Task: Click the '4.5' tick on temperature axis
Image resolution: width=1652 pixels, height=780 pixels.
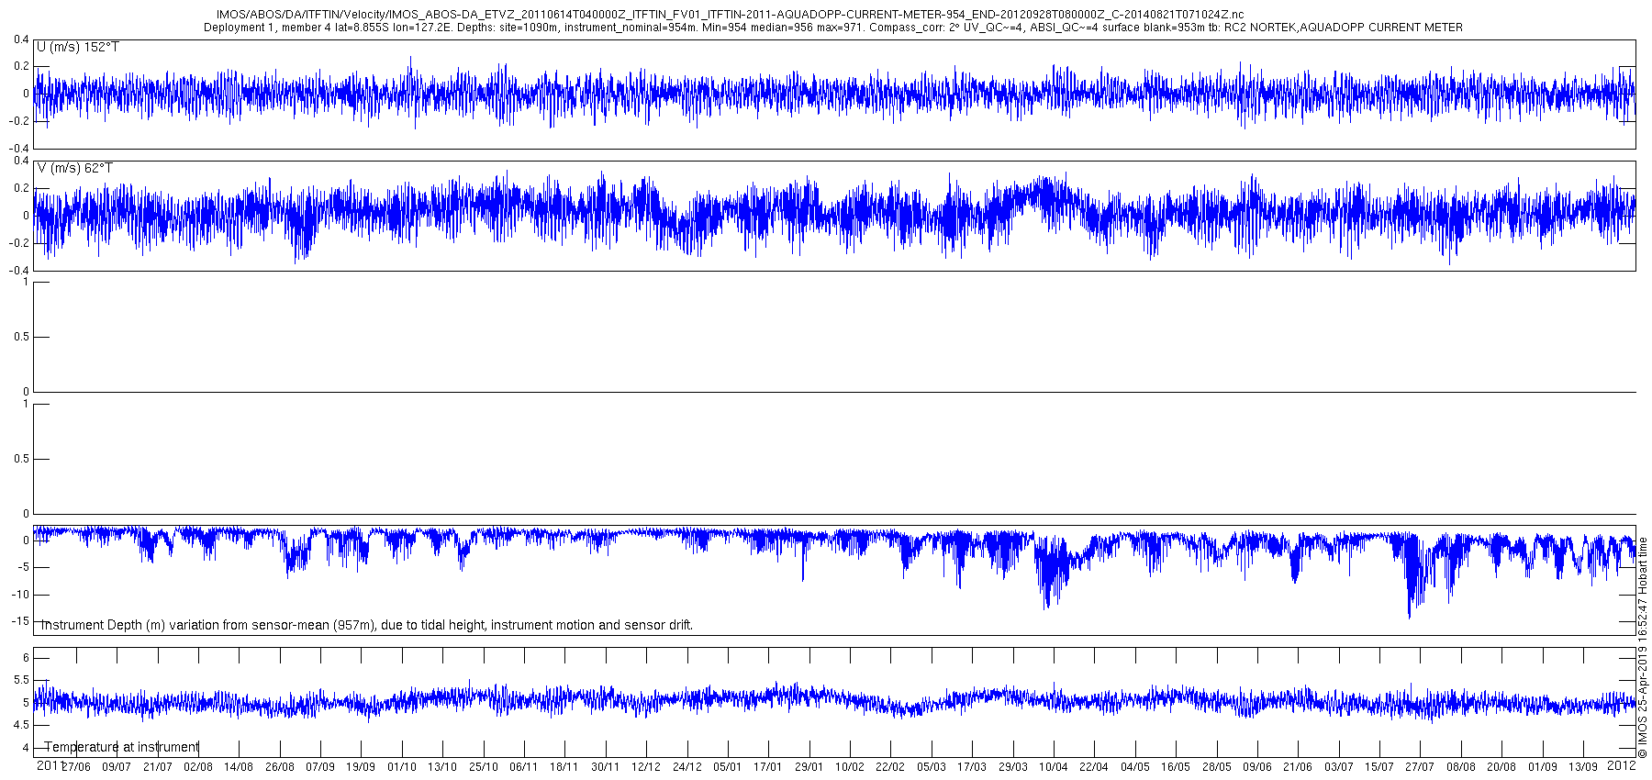Action: 21,725
